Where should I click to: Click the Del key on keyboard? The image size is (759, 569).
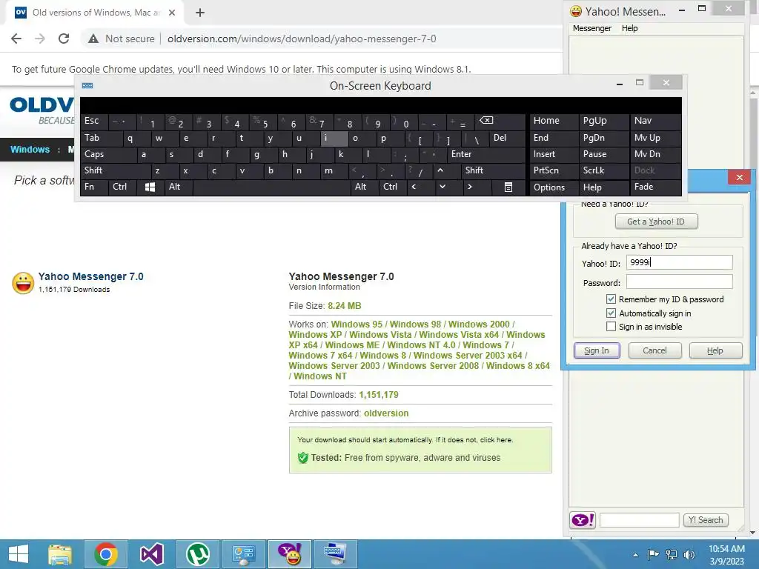[506, 139]
